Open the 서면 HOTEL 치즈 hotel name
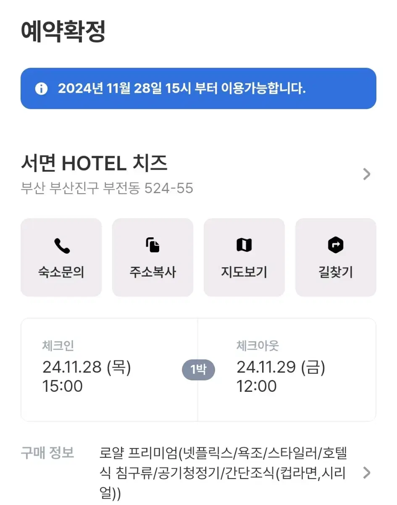The height and width of the screenshot is (505, 397). 94,163
